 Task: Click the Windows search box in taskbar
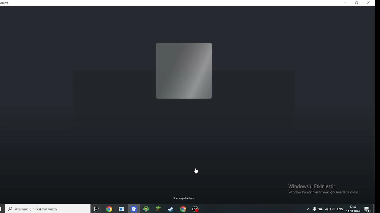[x=48, y=209]
